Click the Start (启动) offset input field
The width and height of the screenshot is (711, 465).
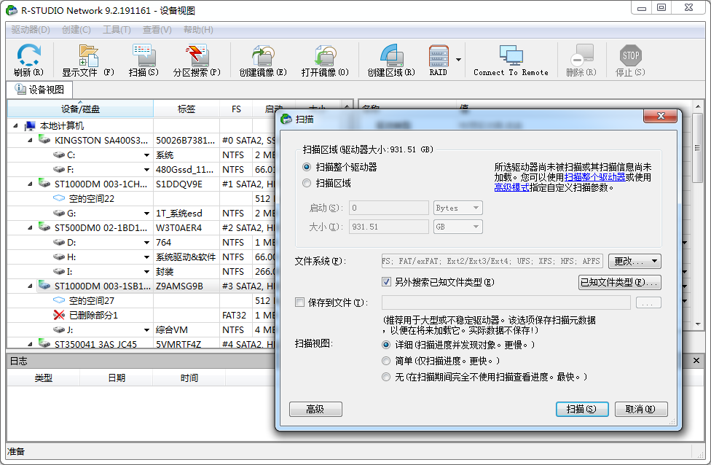click(388, 208)
